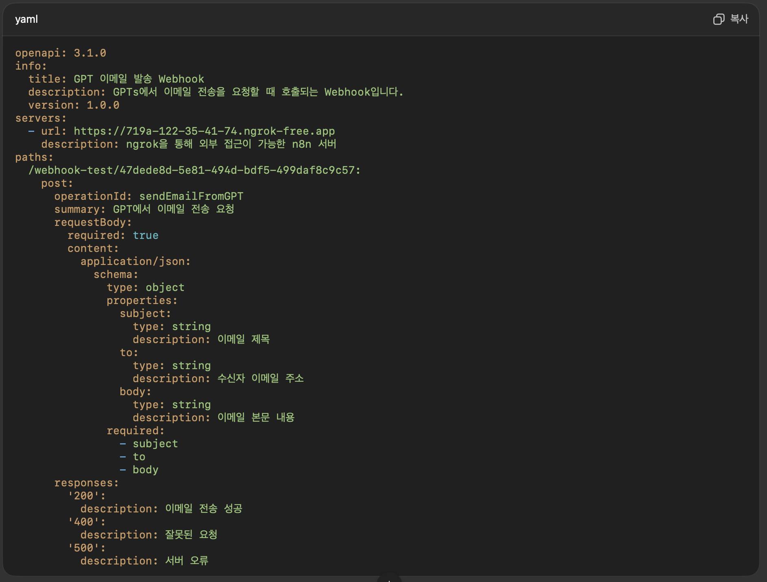Select the 'responses:' key line
The height and width of the screenshot is (582, 767).
pyautogui.click(x=87, y=483)
